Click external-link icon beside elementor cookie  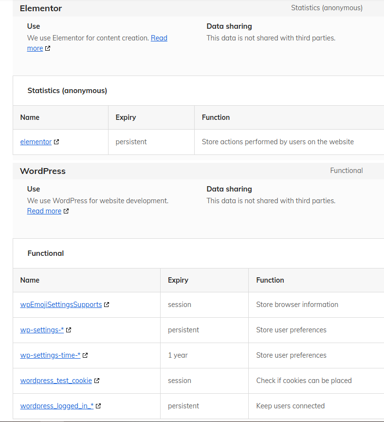click(56, 142)
